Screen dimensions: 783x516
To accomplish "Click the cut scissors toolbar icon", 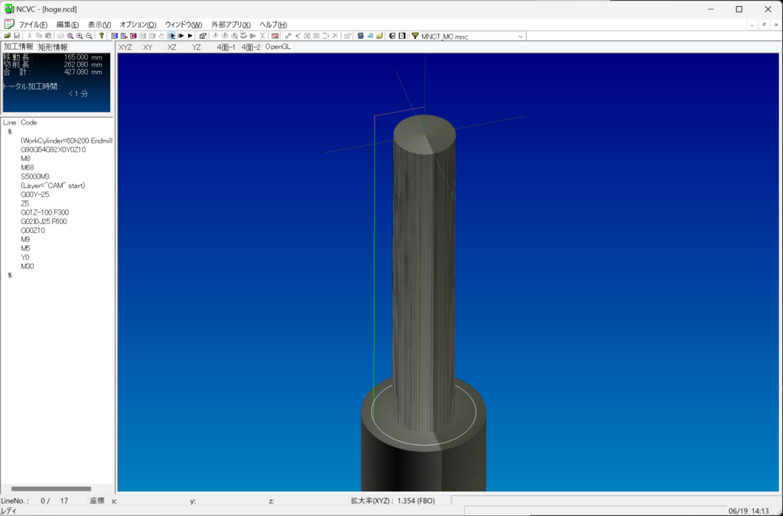I will [30, 36].
